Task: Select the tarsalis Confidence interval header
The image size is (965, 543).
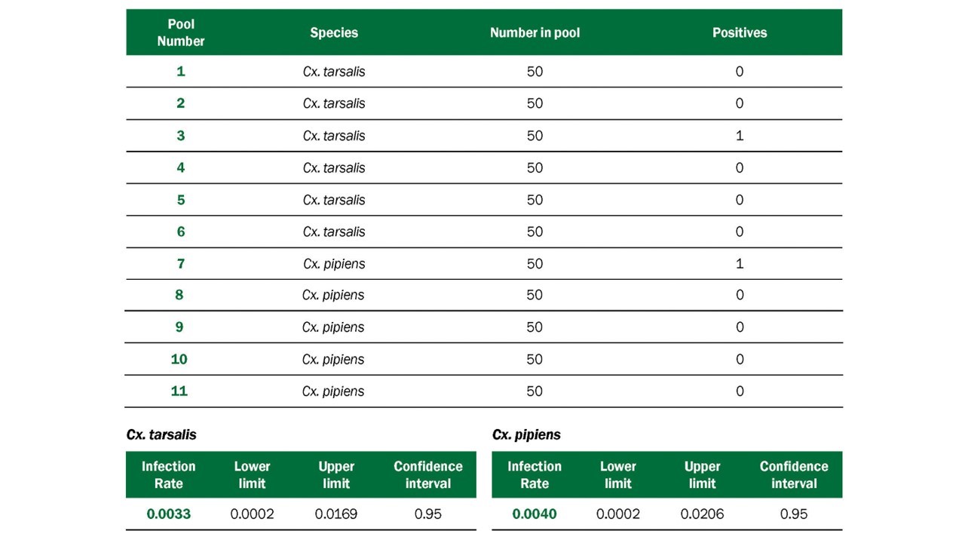Action: click(x=428, y=474)
